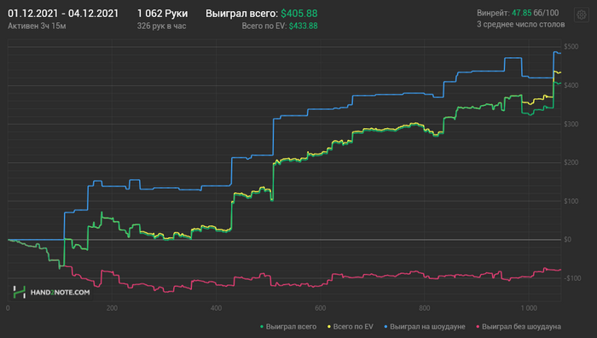597x338 pixels.
Task: Click the 600 x-axis label
Action: (x=320, y=308)
